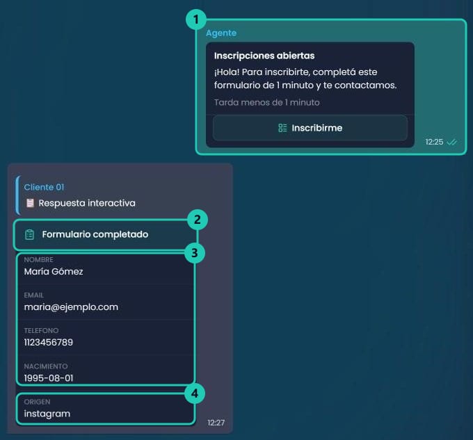Click the EMAIL field label
The image size is (473, 440).
click(34, 295)
